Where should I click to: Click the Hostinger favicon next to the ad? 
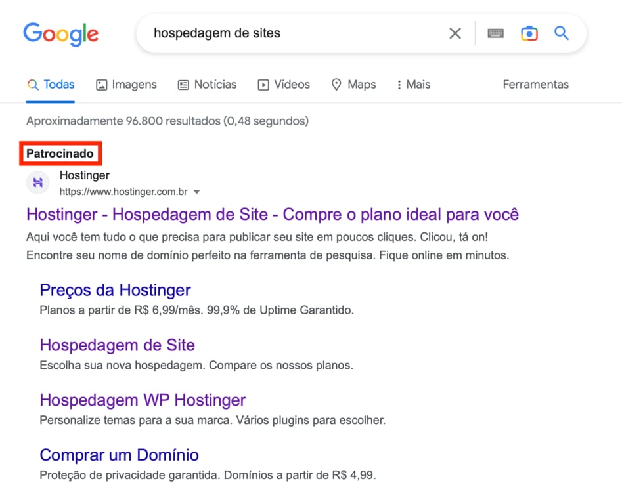point(37,182)
